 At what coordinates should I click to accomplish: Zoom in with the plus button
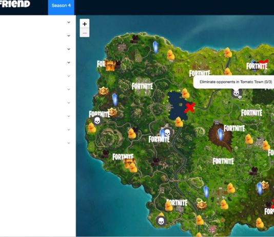tap(85, 24)
